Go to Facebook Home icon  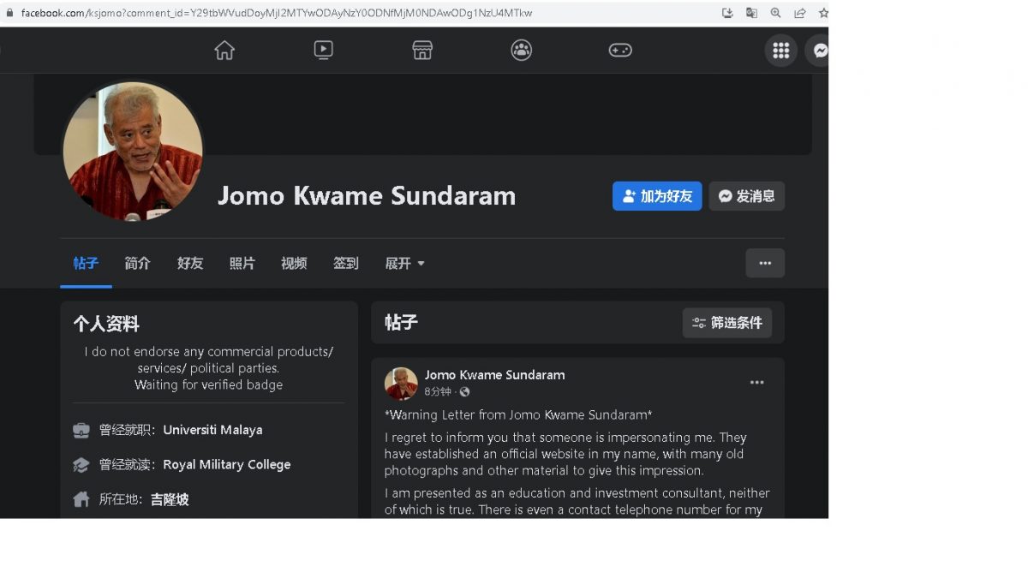point(224,51)
